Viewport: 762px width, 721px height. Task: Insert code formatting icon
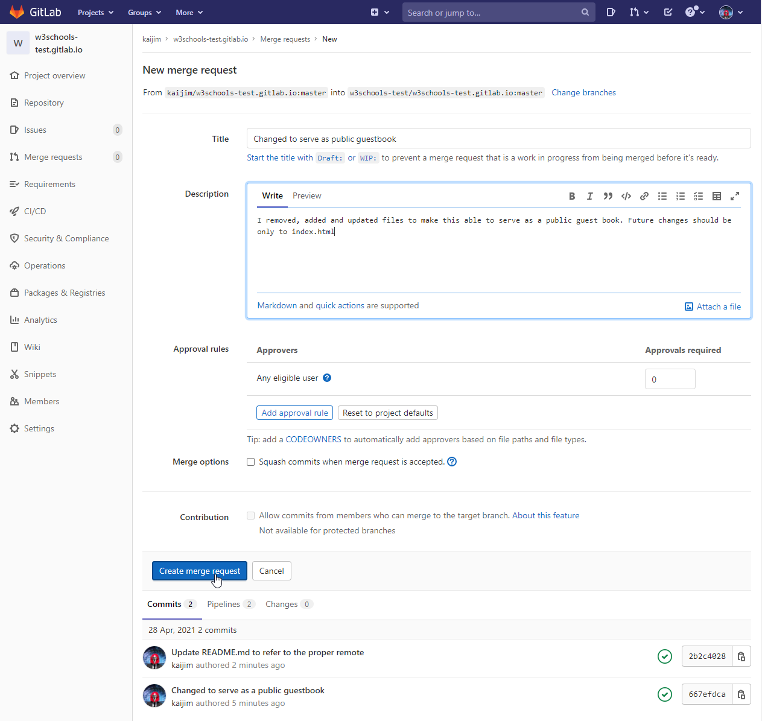626,196
